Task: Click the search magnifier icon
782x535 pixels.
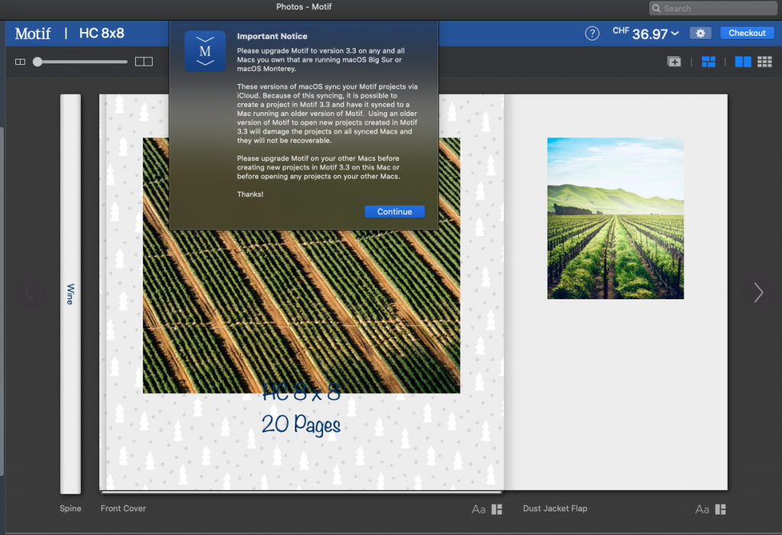Action: pyautogui.click(x=656, y=8)
